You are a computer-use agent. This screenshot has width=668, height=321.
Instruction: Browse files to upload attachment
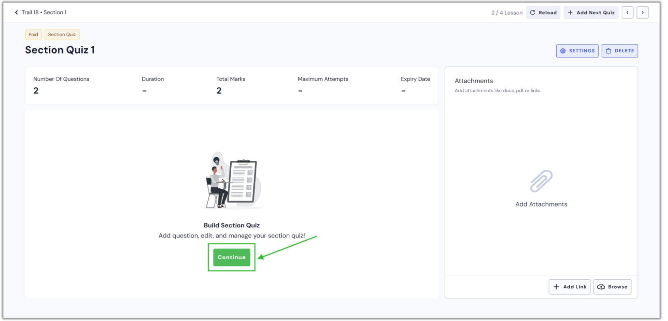[x=612, y=287]
